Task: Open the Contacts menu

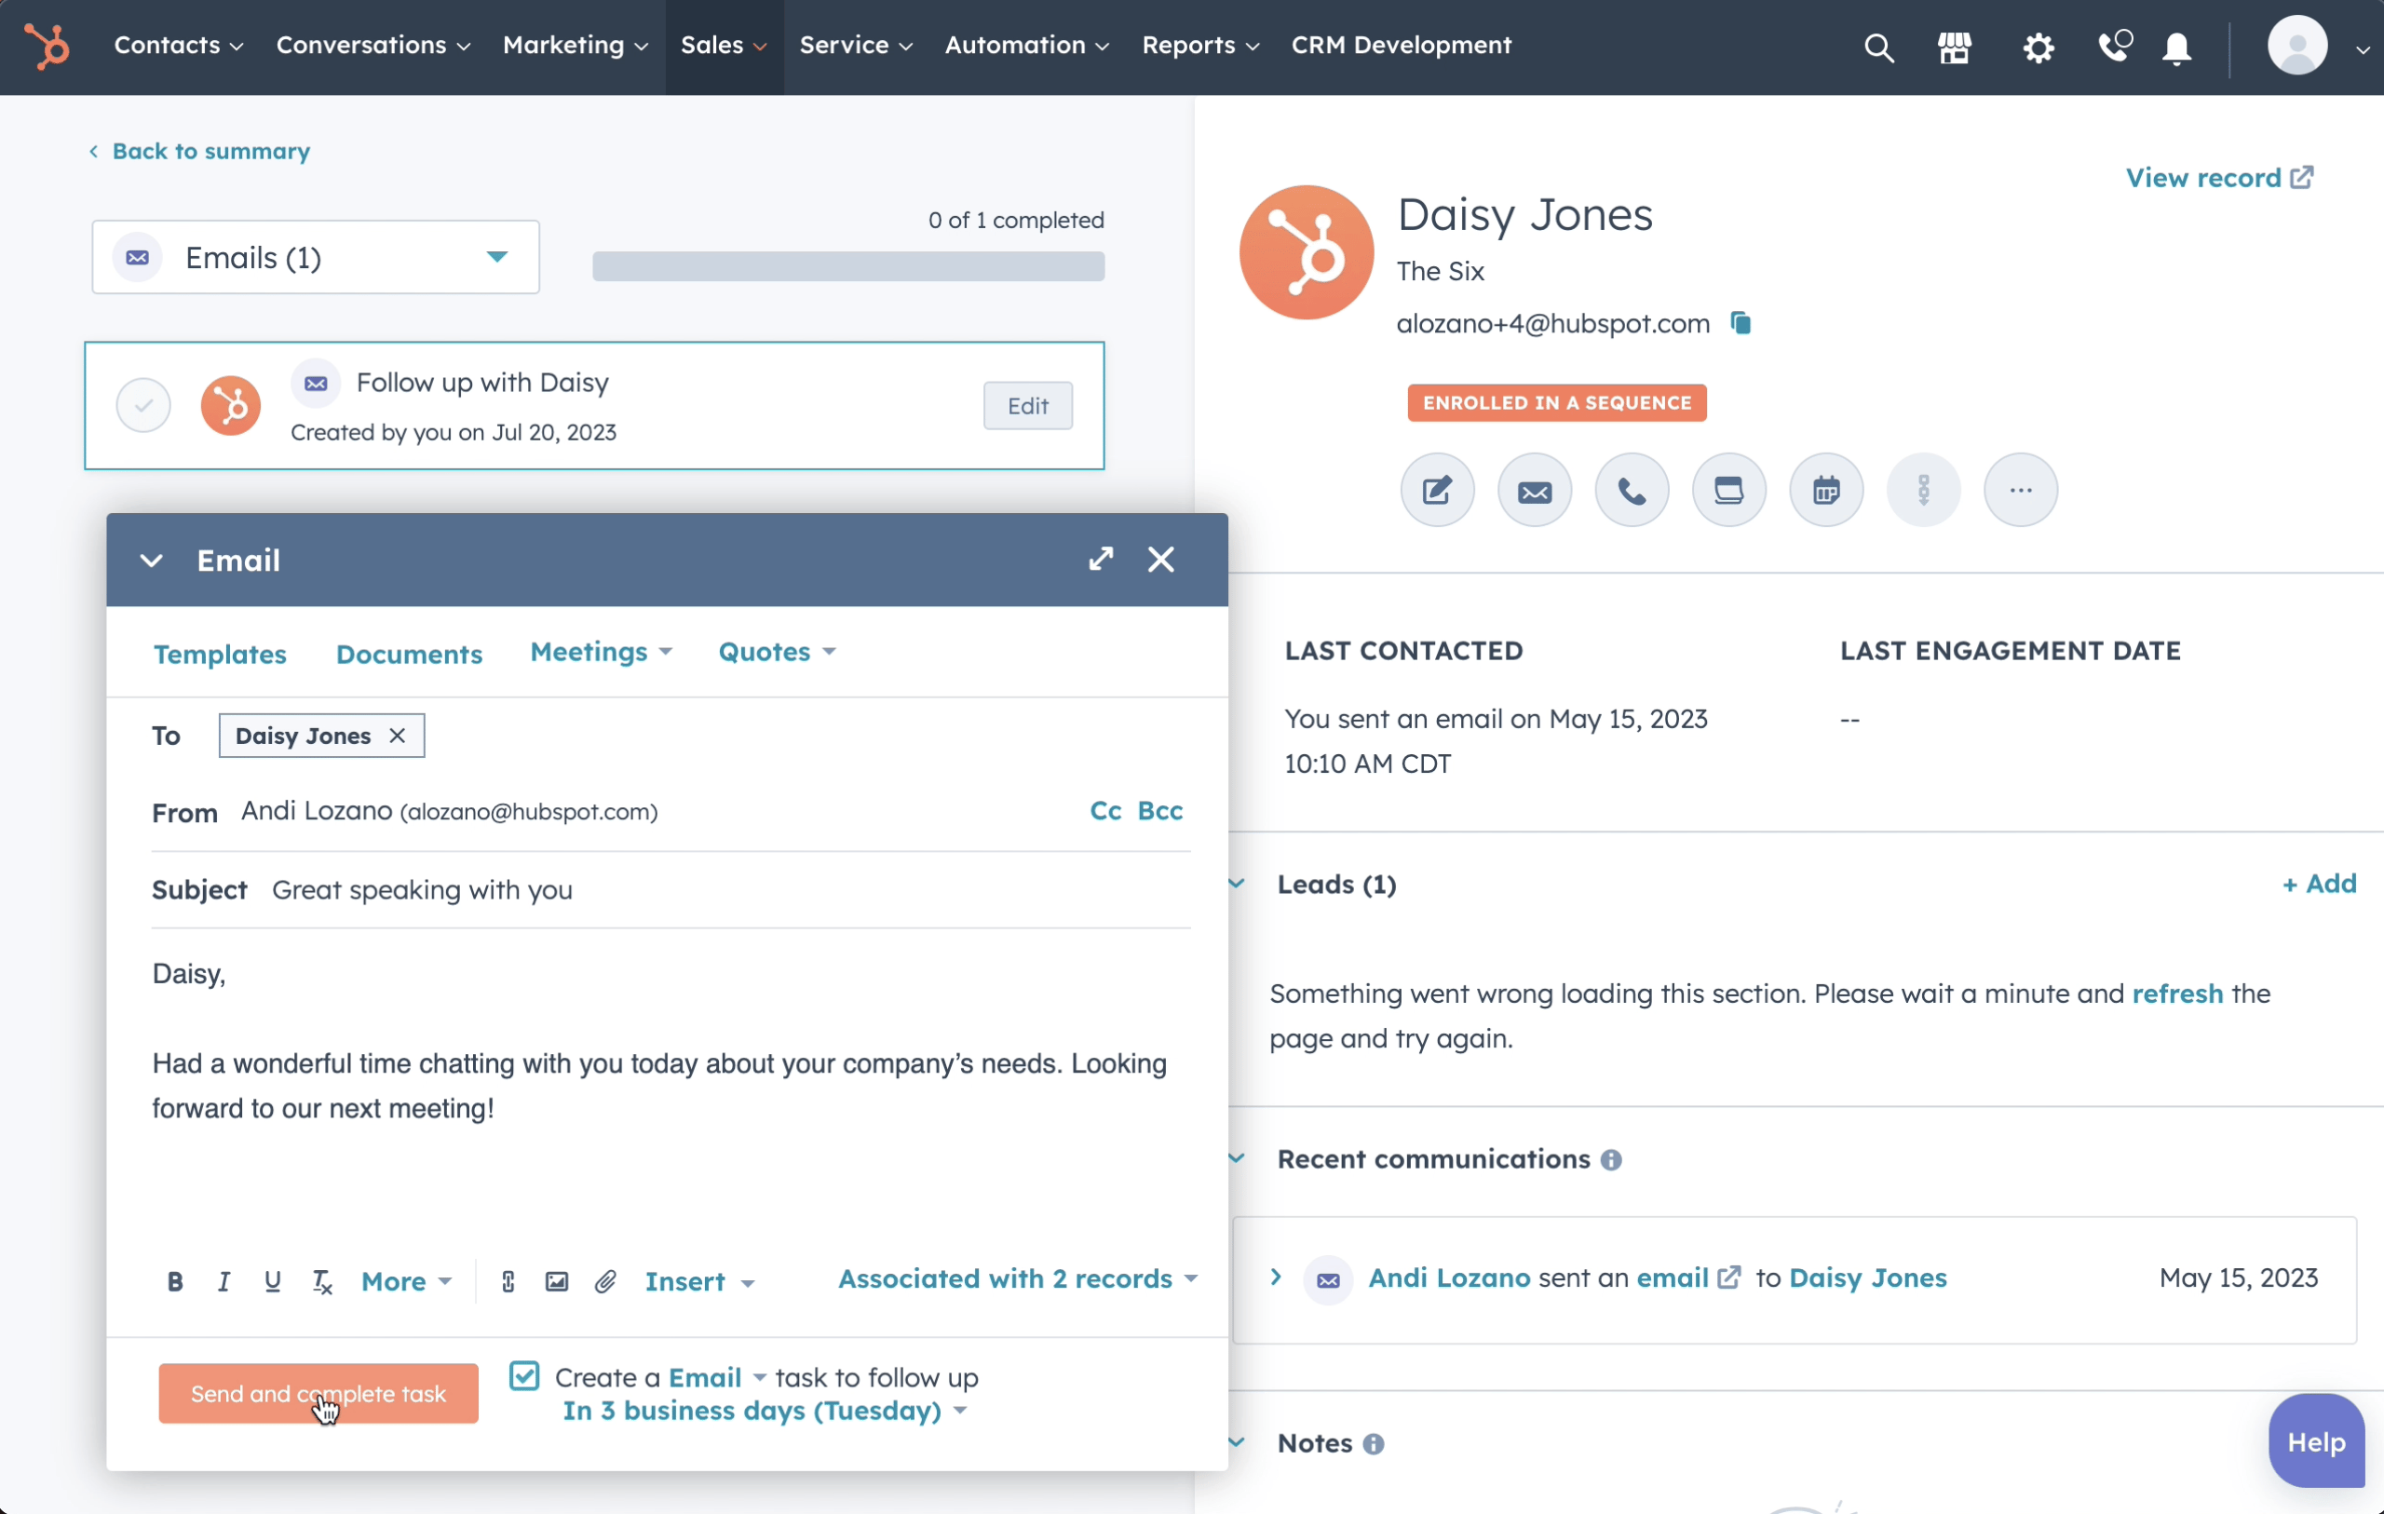Action: pos(178,46)
